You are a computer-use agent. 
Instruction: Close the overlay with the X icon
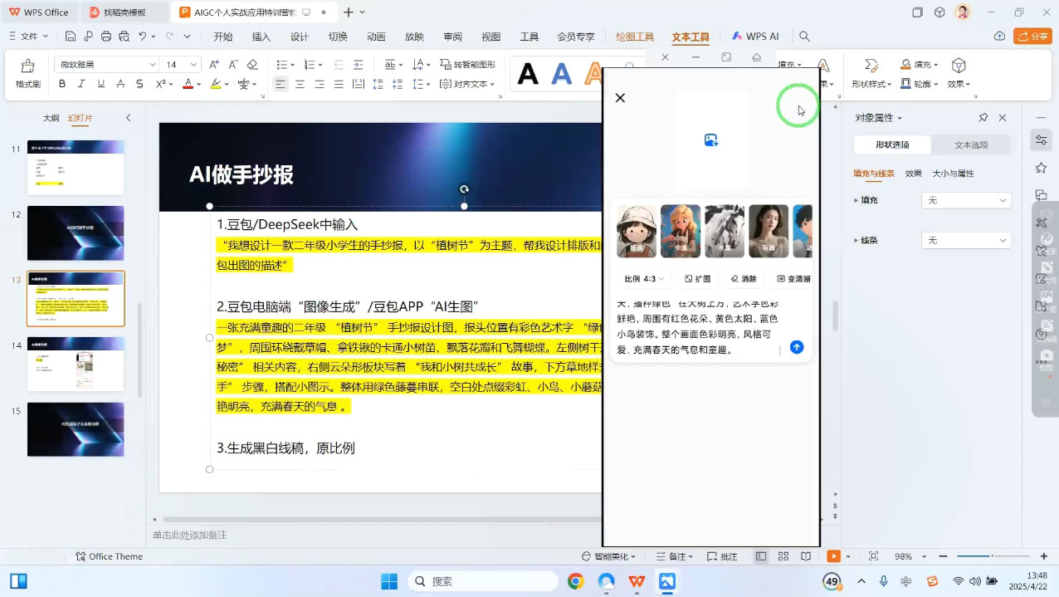[620, 97]
